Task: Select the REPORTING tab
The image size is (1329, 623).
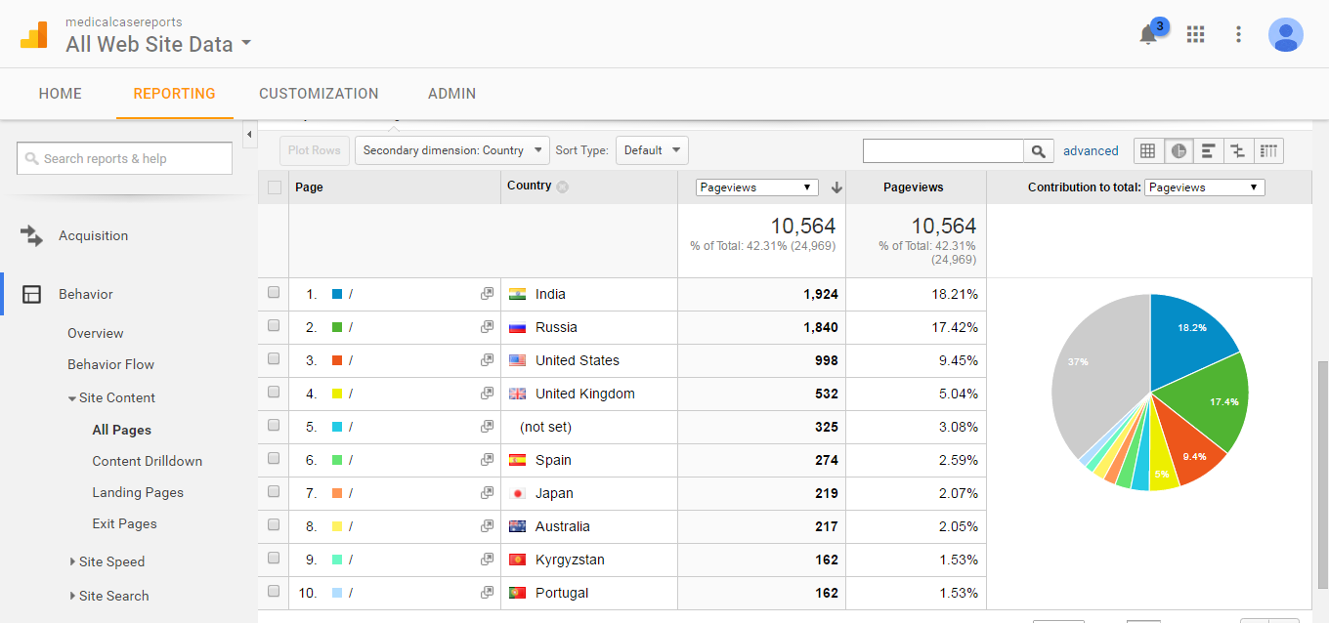Action: (175, 94)
